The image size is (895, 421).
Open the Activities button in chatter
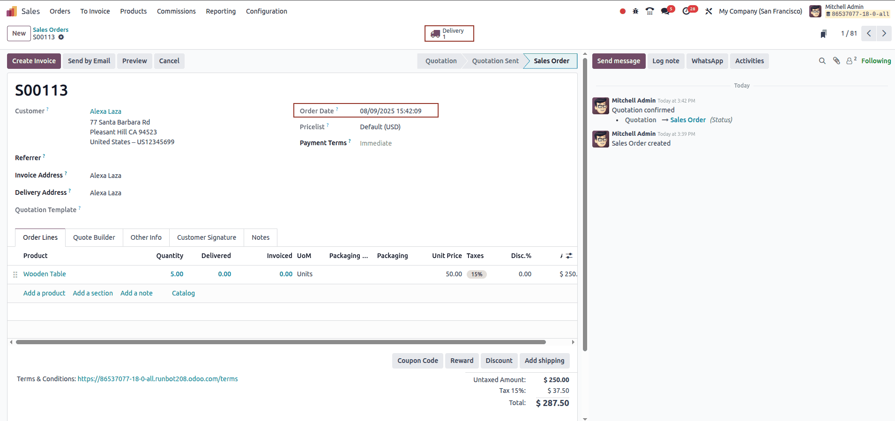click(x=749, y=61)
